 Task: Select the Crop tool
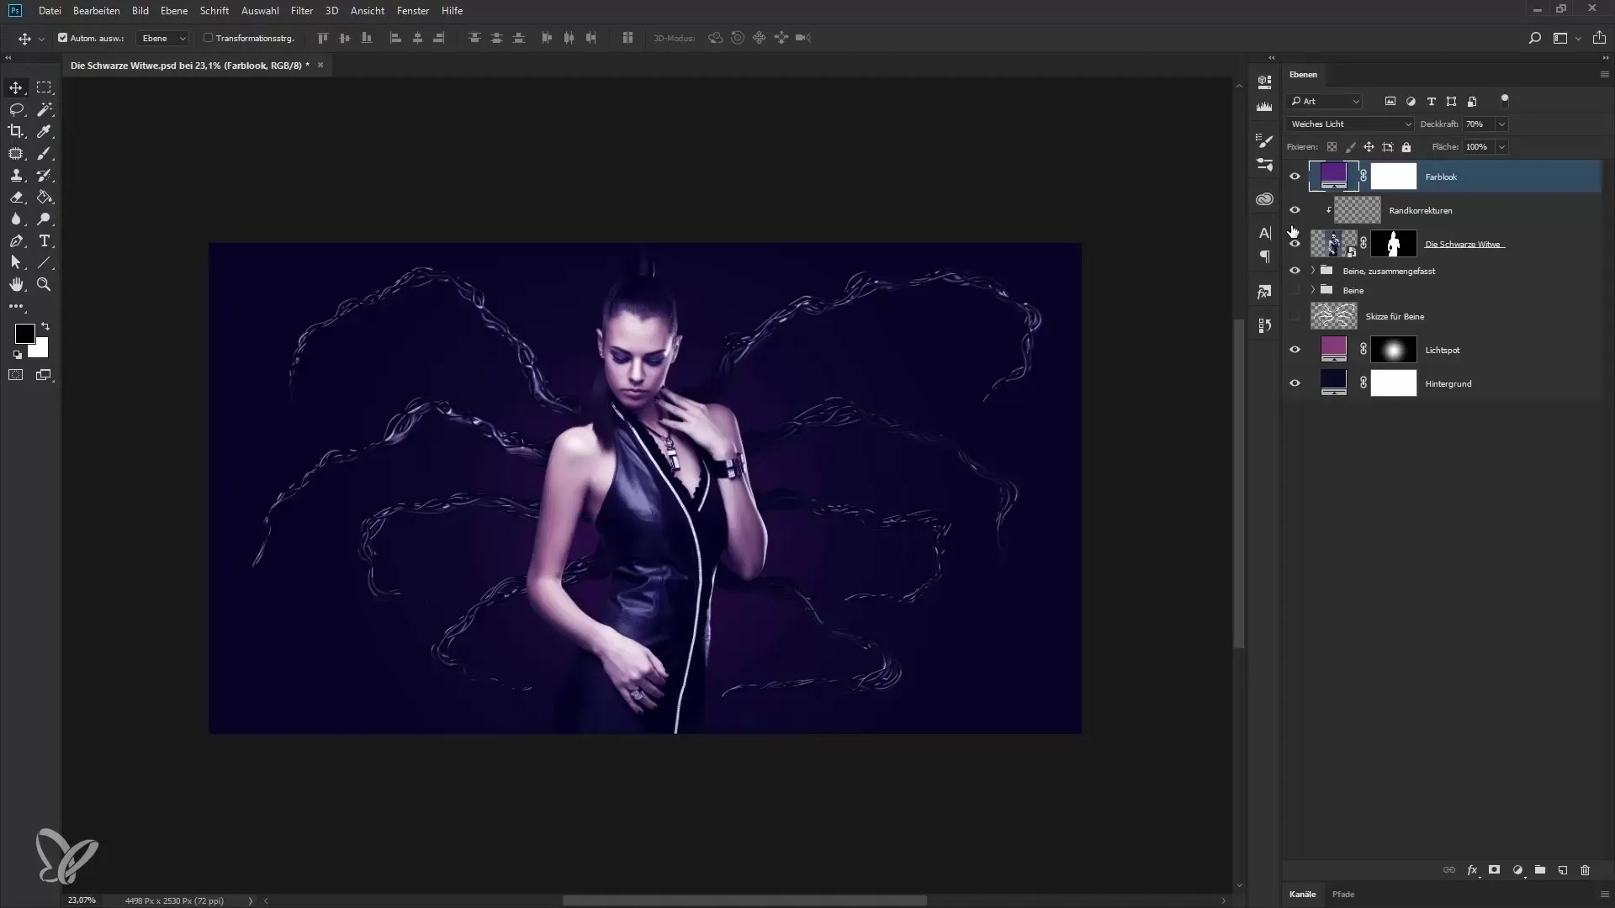coord(16,131)
